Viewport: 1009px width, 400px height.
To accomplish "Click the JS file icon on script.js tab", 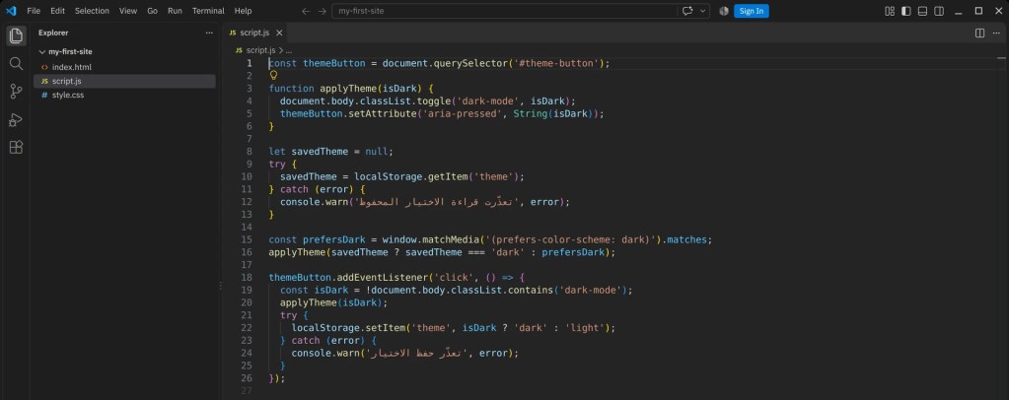I will [x=233, y=33].
